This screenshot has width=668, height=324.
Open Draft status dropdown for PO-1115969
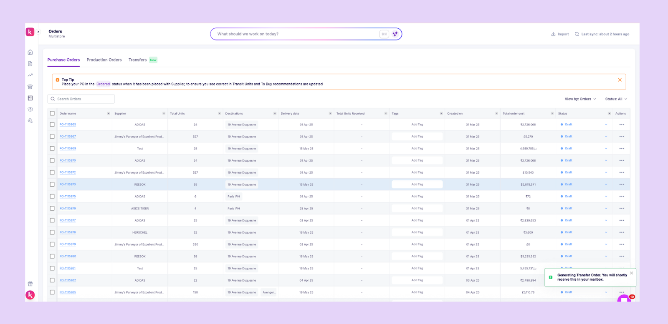[606, 149]
